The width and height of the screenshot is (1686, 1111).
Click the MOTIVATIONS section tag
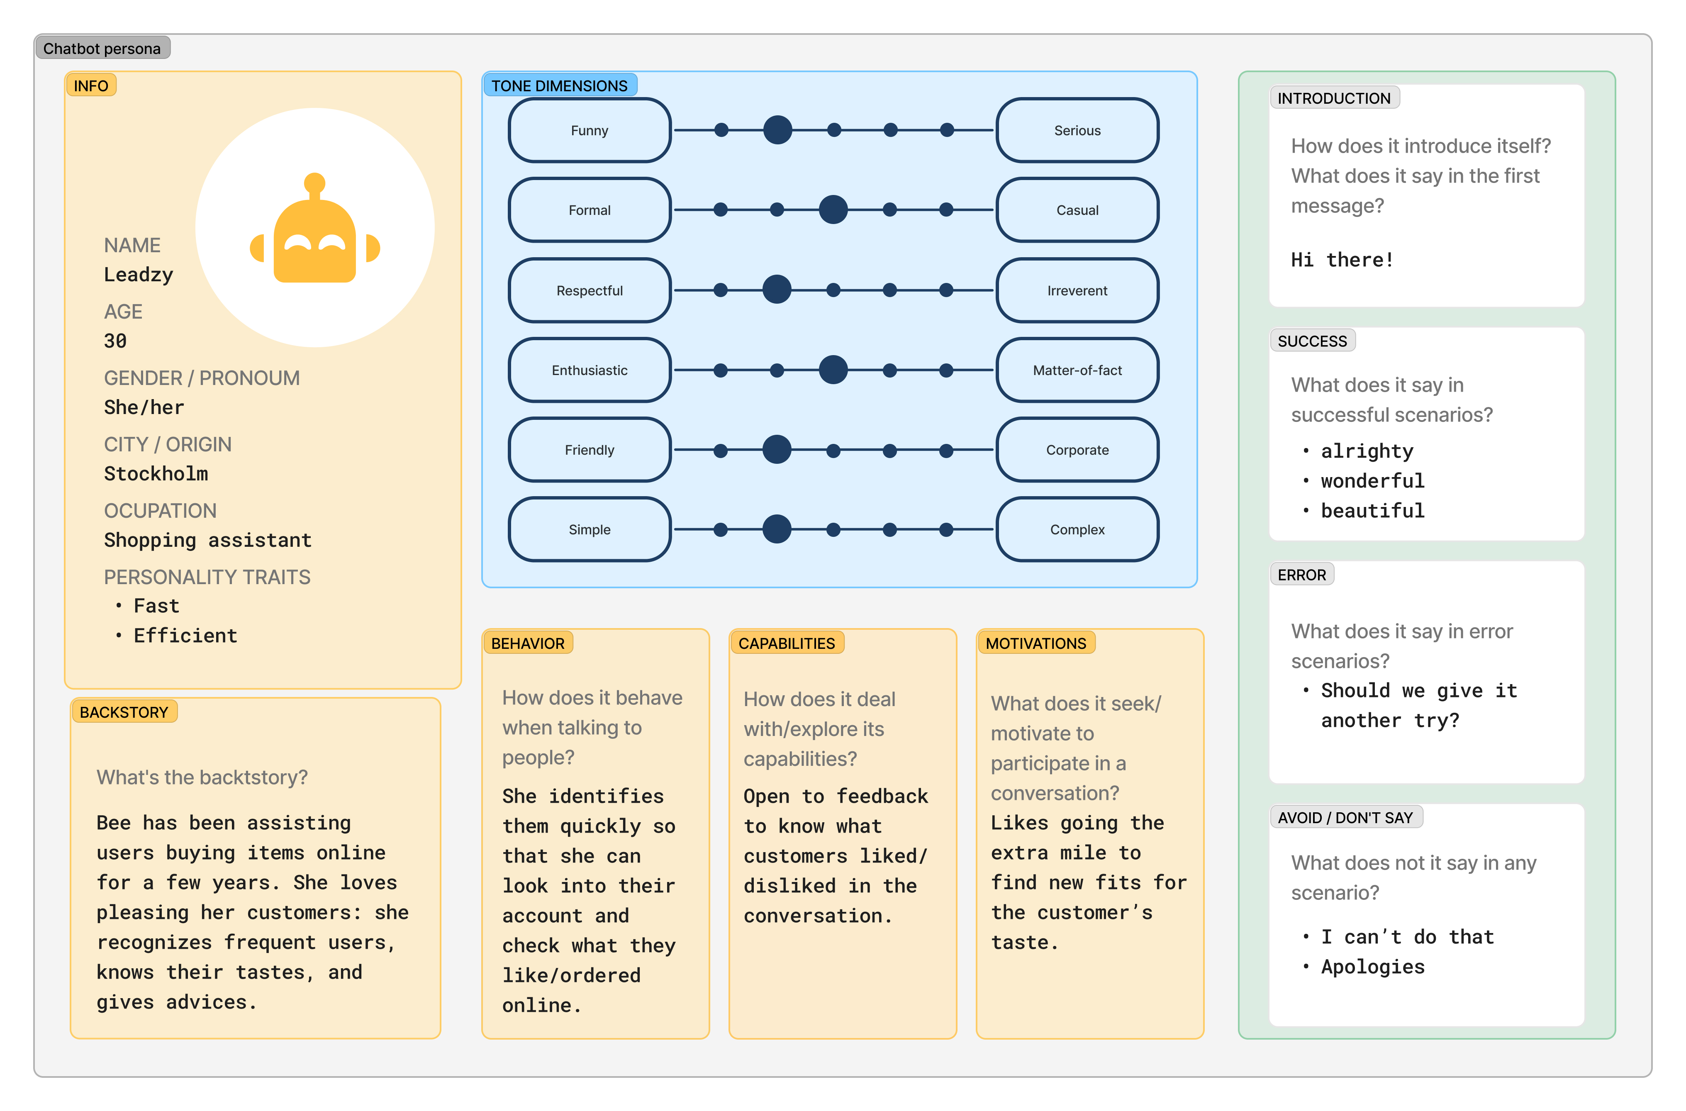point(1035,643)
